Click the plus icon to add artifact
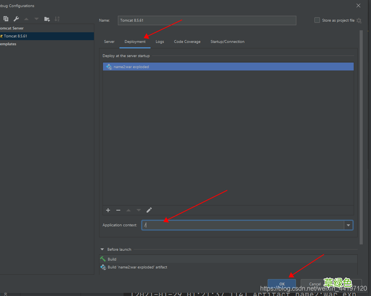Screen dimensions: 371x296 tap(108, 210)
